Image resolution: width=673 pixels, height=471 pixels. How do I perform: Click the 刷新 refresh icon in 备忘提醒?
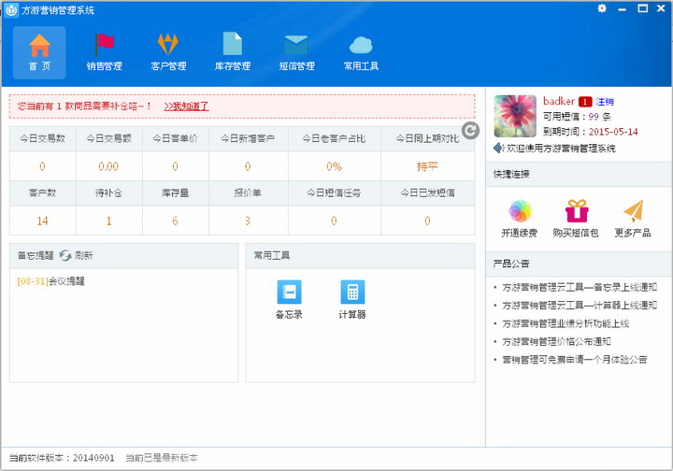[65, 256]
